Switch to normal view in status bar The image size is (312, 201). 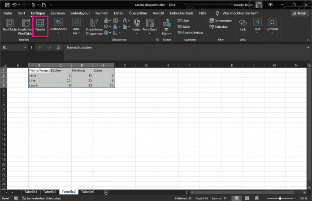coord(236,198)
